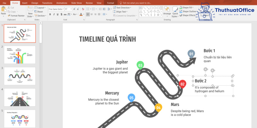Apply text shadow with the S icon
Screen dimensions: 257x128
tap(61, 14)
